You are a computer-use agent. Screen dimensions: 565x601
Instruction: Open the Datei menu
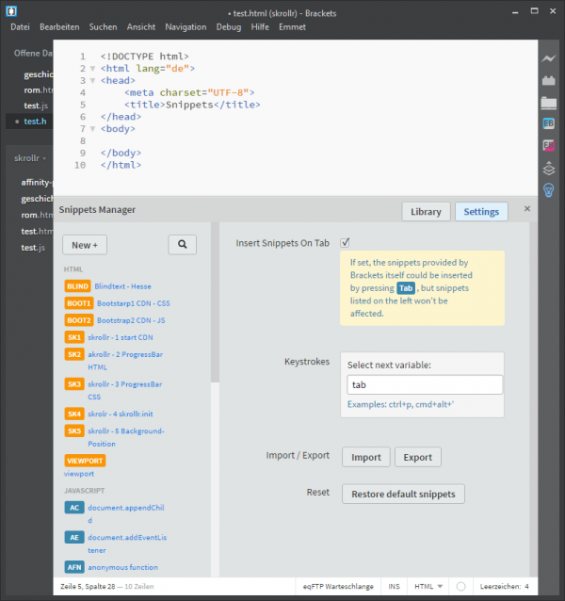[x=20, y=26]
